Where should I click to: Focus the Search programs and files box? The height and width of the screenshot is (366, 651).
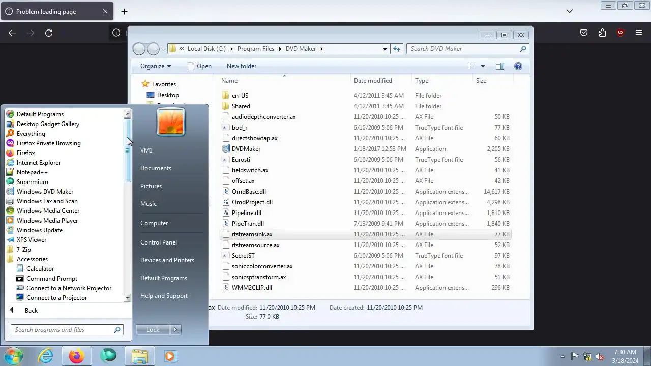pyautogui.click(x=67, y=330)
